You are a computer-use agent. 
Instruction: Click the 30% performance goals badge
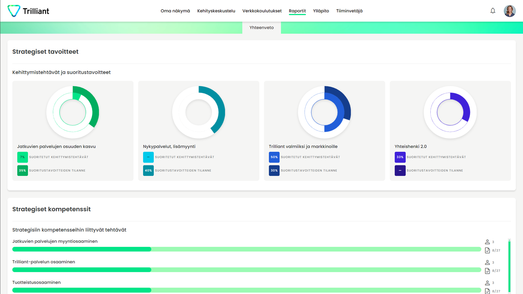point(274,170)
